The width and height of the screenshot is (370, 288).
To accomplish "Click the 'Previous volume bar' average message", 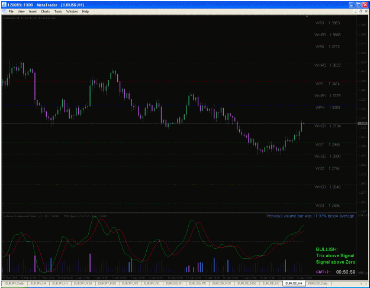I will (310, 216).
